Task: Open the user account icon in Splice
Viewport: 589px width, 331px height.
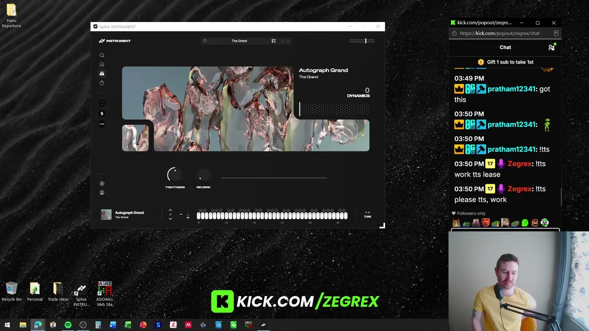Action: pyautogui.click(x=102, y=193)
